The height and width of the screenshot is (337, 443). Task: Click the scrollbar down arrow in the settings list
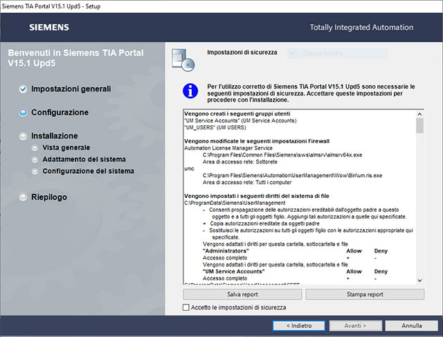[419, 280]
